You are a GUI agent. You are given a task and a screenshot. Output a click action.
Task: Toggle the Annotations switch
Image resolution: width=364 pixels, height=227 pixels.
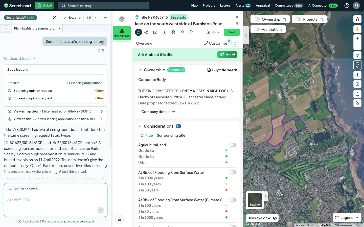coord(257,29)
